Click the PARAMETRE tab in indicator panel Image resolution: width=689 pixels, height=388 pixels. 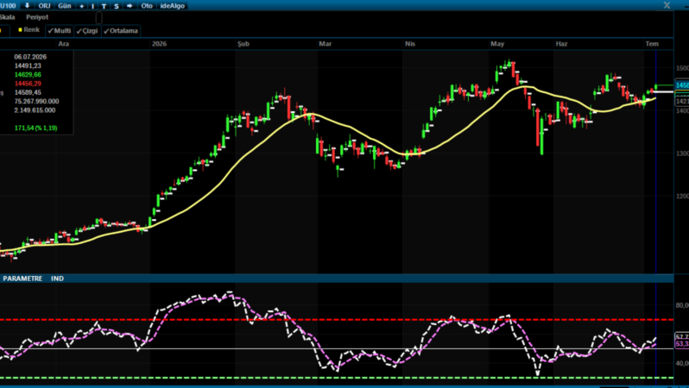(22, 278)
